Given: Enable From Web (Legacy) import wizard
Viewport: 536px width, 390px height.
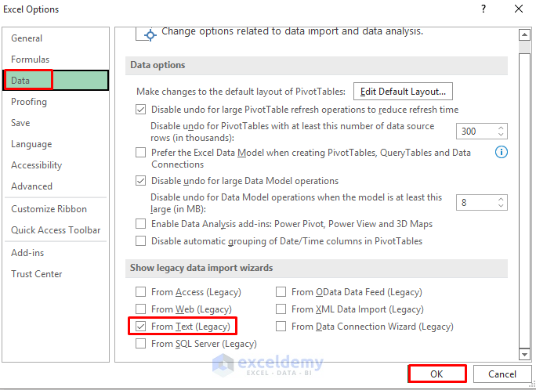Looking at the screenshot, I should tap(141, 309).
